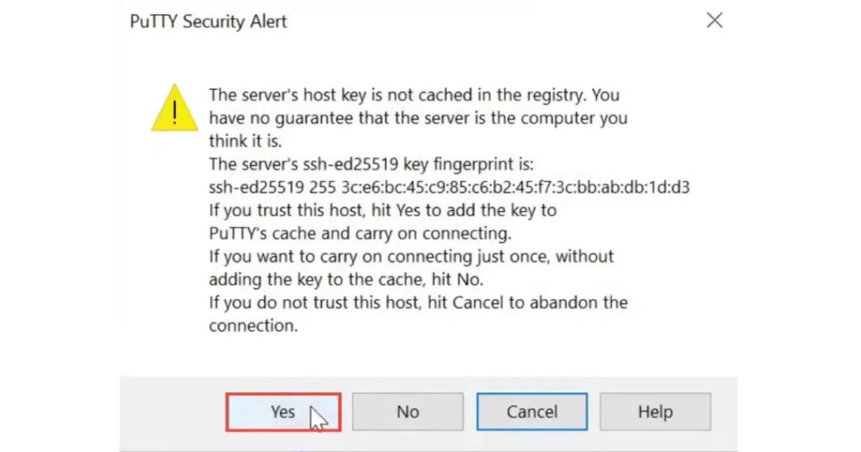
Task: Click the 'have no guarantee that the server' line
Action: pos(418,118)
